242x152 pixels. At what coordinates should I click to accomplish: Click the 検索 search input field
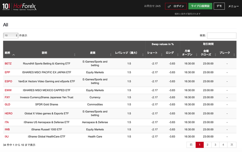click(222, 36)
